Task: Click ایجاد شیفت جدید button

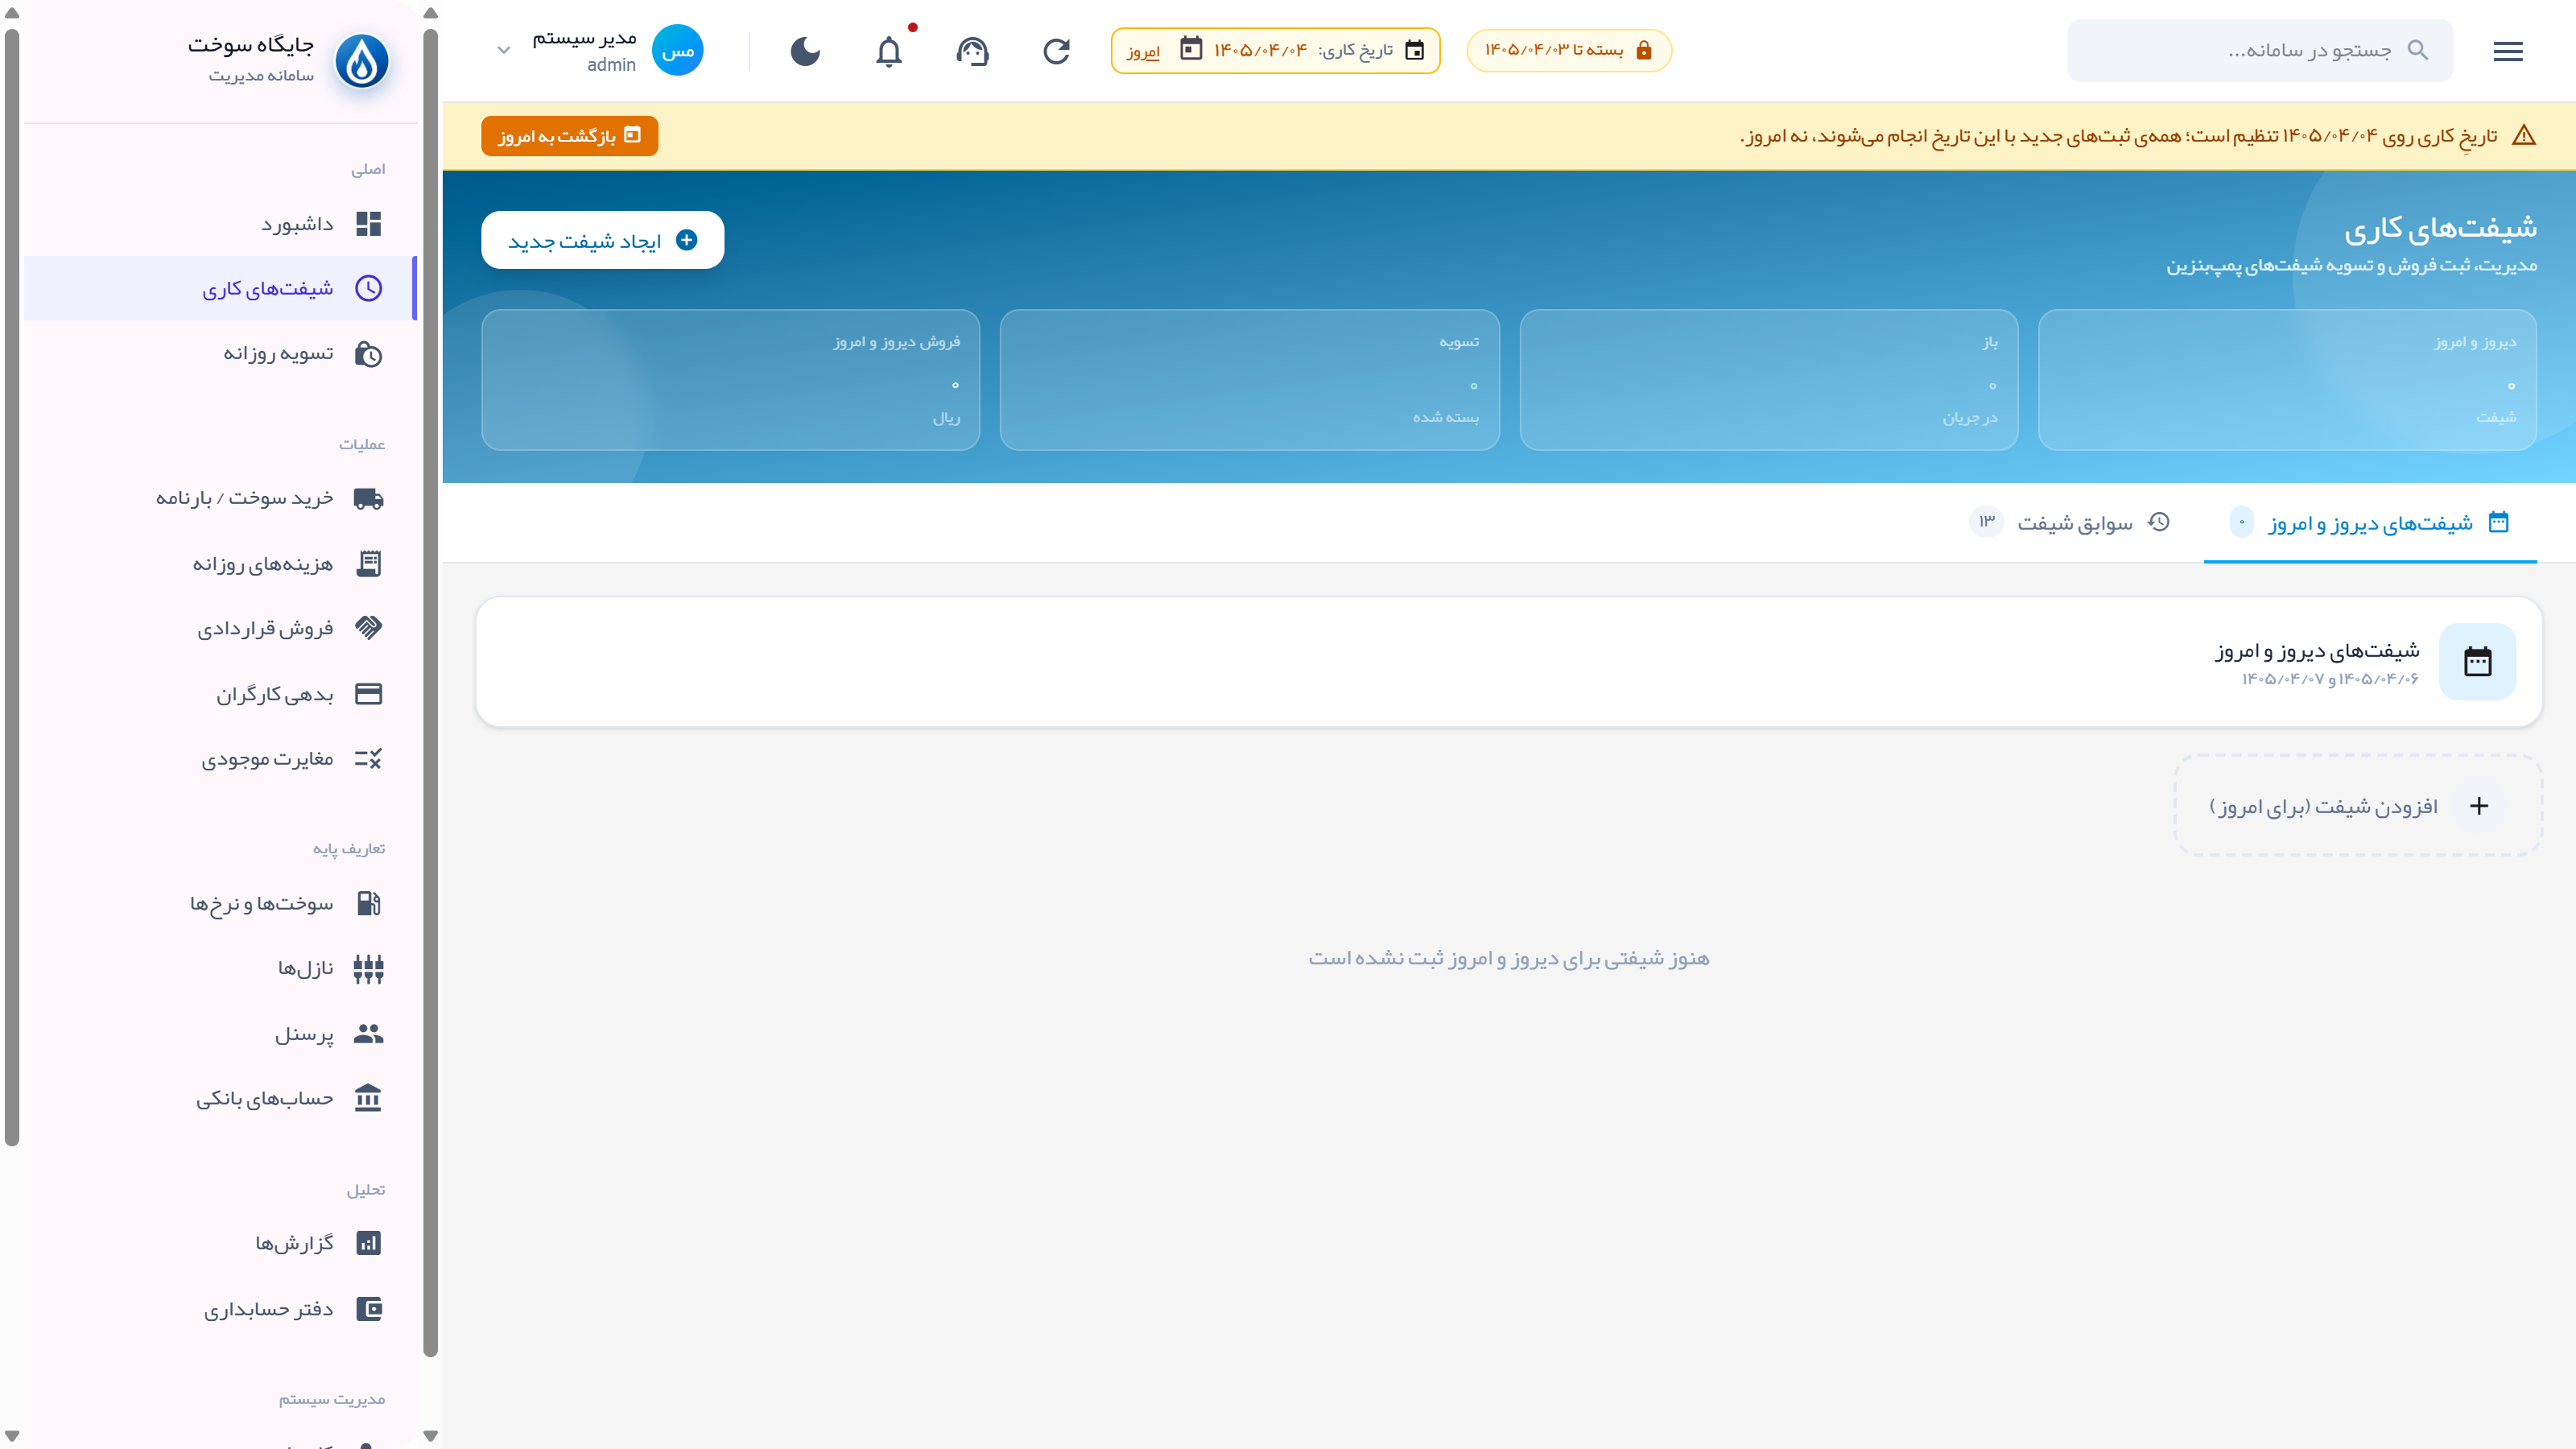Action: pos(602,240)
